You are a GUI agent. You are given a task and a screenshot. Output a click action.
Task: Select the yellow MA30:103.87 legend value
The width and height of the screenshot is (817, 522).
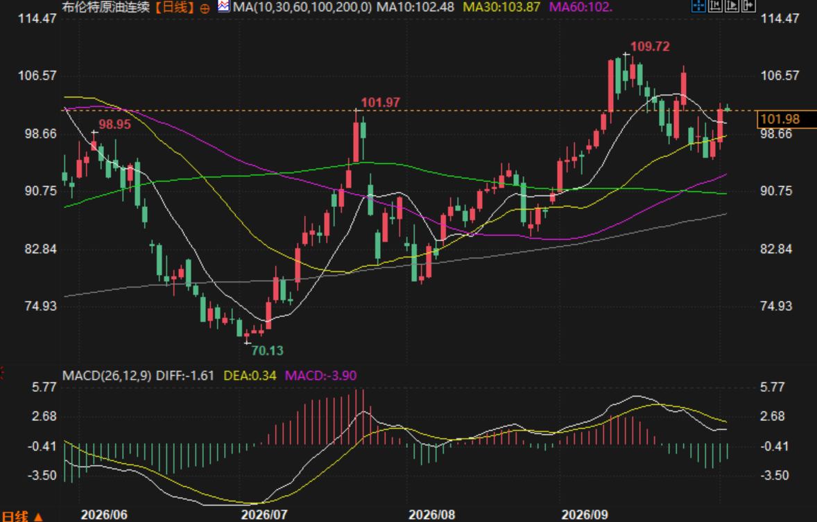point(502,7)
